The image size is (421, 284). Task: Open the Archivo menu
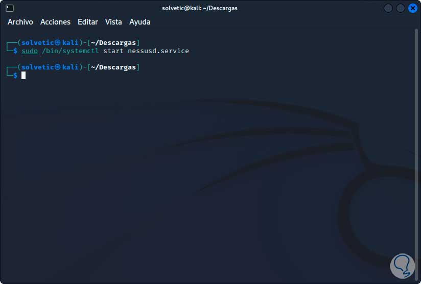pos(20,22)
